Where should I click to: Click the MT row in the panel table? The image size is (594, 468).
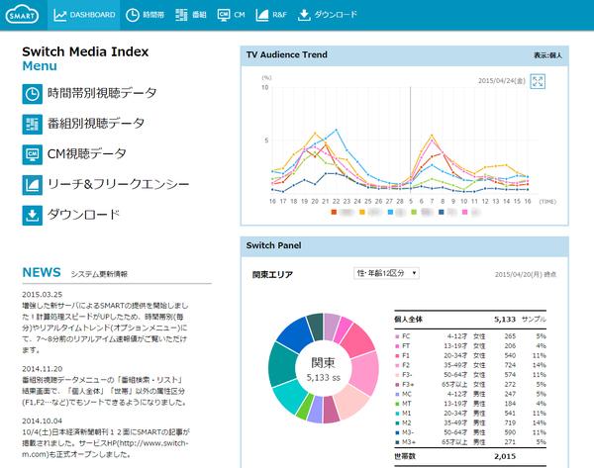[470, 404]
